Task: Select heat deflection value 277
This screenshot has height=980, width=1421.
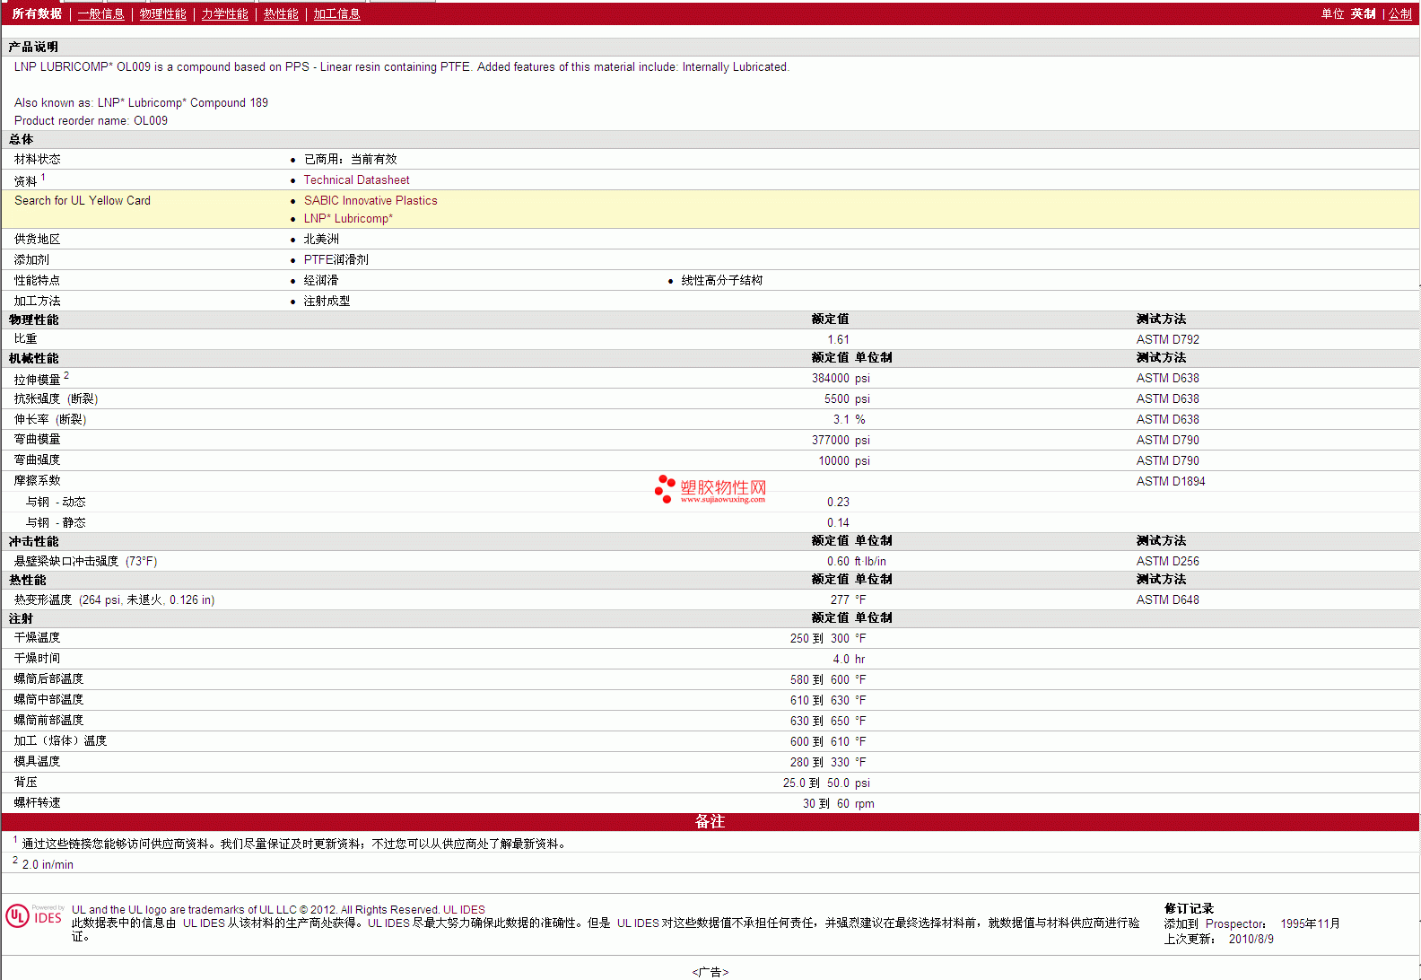Action: (840, 599)
